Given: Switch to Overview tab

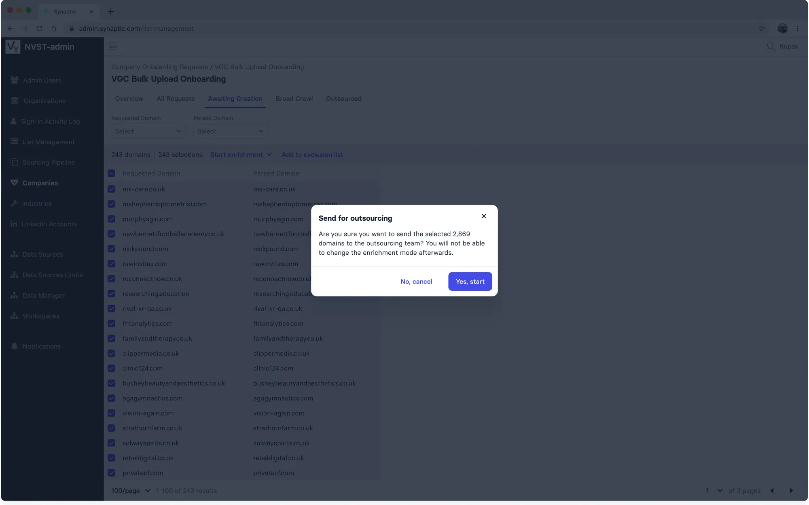Looking at the screenshot, I should click(x=129, y=99).
